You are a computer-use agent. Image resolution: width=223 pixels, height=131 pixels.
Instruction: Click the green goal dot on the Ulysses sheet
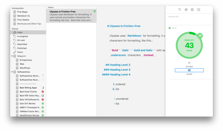94,11
